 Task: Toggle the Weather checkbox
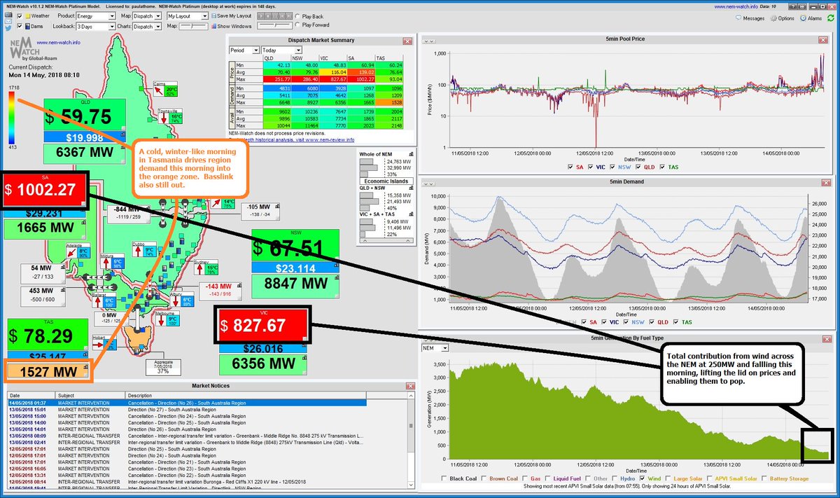20,15
